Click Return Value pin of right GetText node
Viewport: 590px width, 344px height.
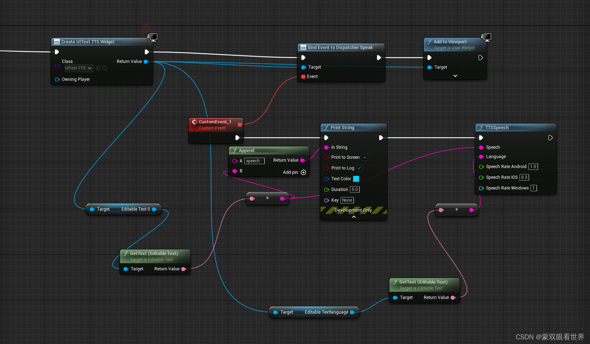453,298
